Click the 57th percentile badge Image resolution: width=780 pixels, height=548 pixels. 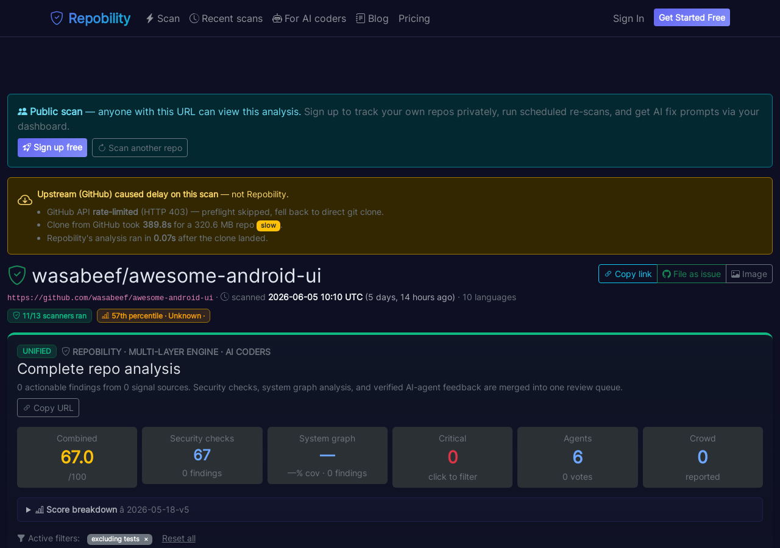(154, 315)
